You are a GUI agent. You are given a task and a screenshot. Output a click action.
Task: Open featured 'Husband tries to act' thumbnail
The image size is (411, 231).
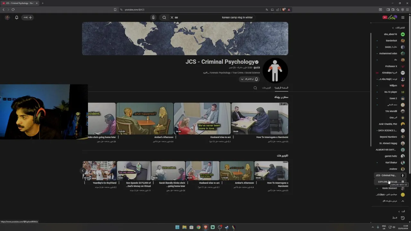[x=202, y=118]
